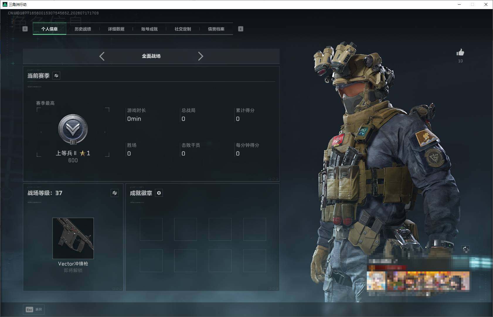493x317 pixels.
Task: Click the Esc 返回 button
Action: (34, 309)
